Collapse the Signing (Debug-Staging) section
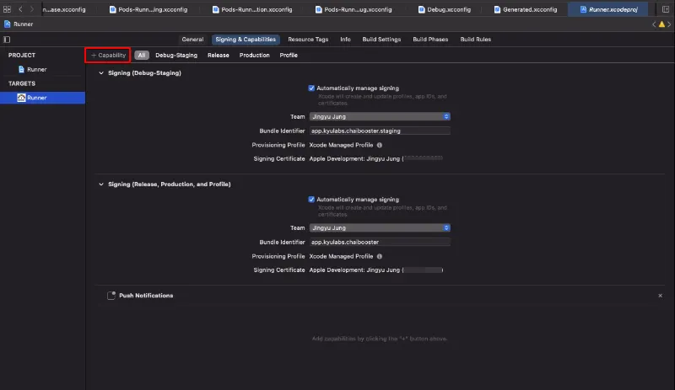Viewport: 675px width, 390px height. click(101, 73)
